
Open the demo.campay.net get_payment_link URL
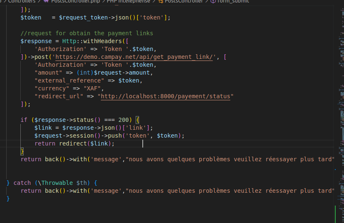pos(134,57)
